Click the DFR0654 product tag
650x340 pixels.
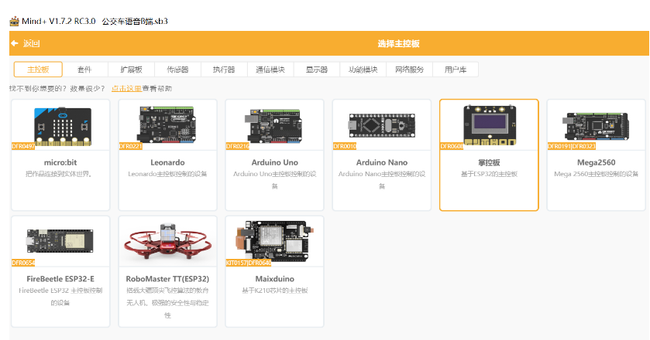[23, 263]
